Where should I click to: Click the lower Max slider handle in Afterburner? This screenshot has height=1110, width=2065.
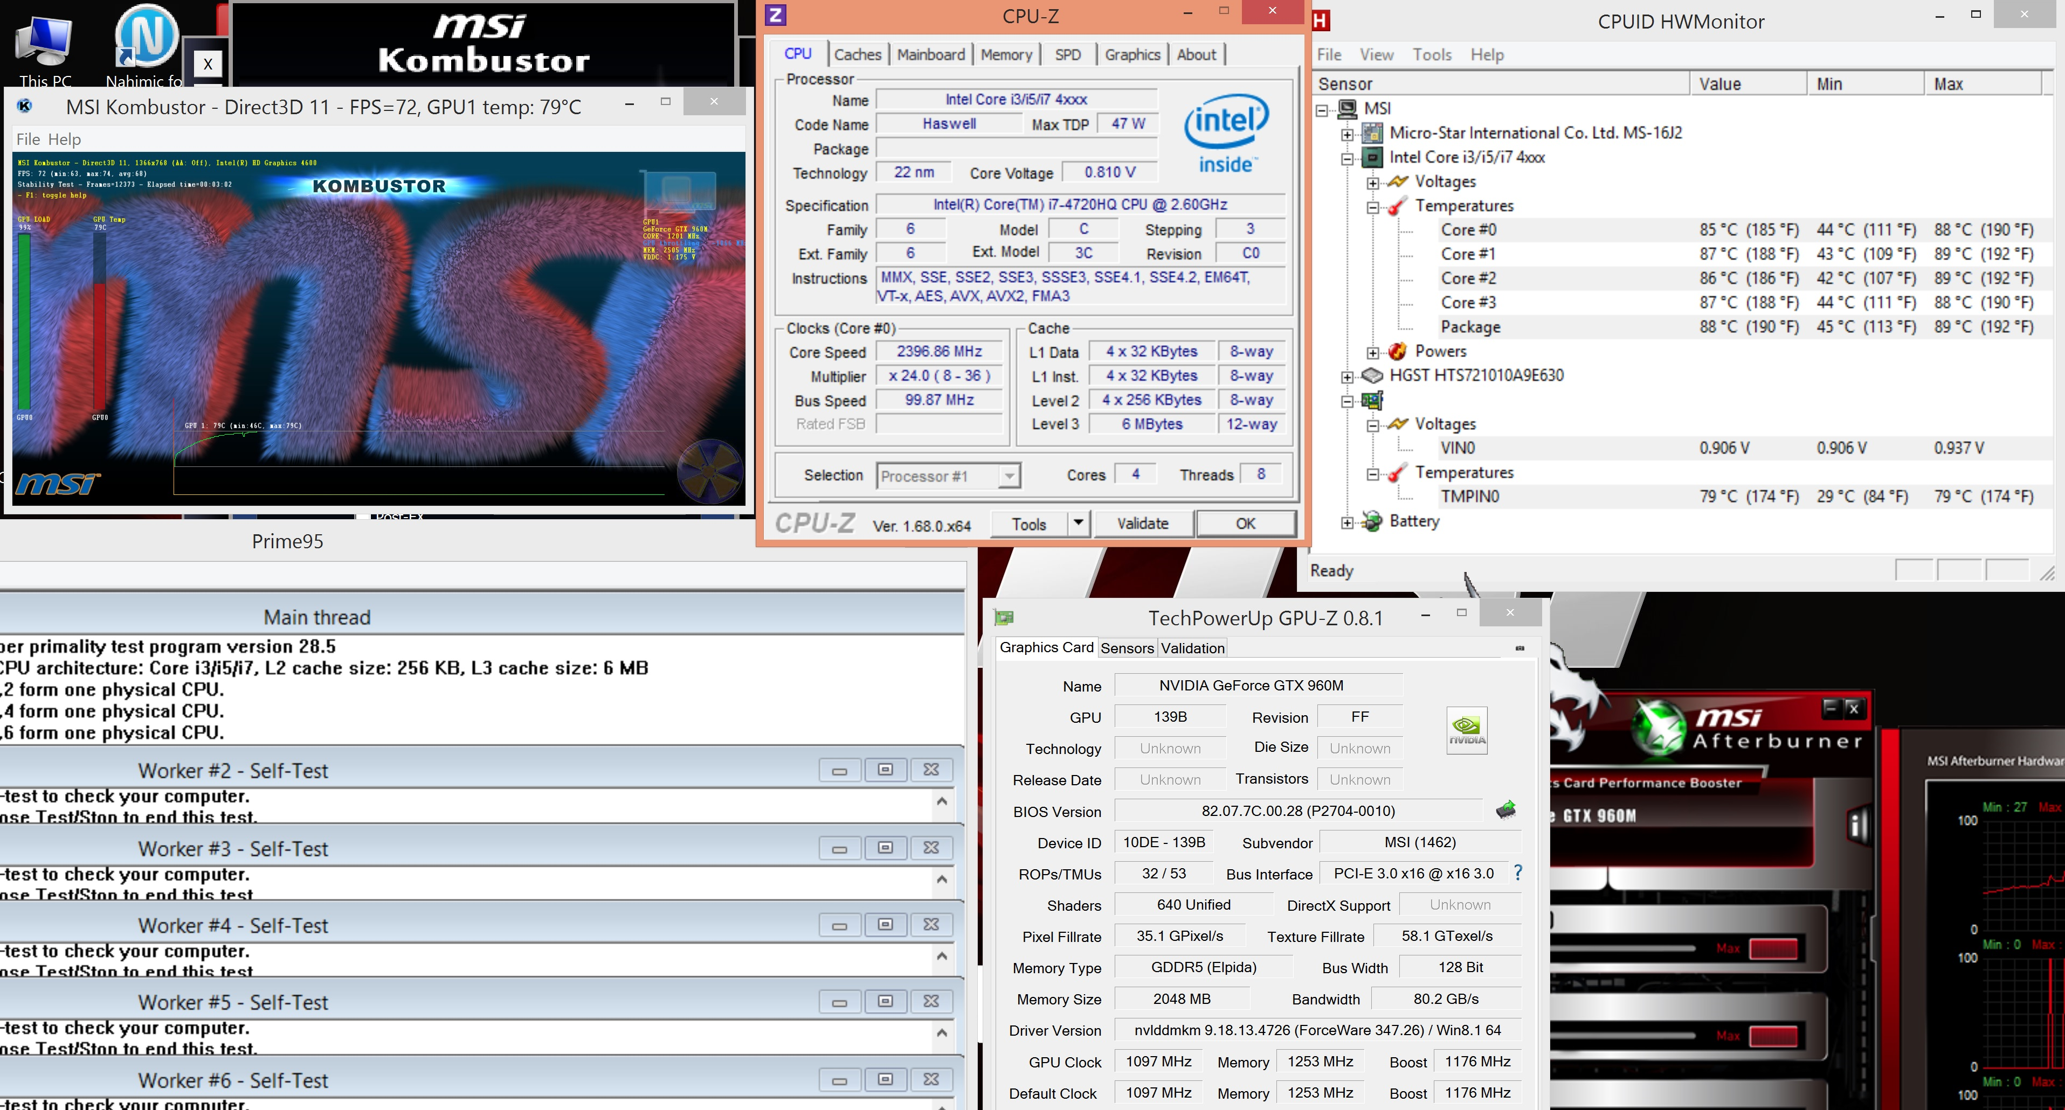pyautogui.click(x=1773, y=1036)
